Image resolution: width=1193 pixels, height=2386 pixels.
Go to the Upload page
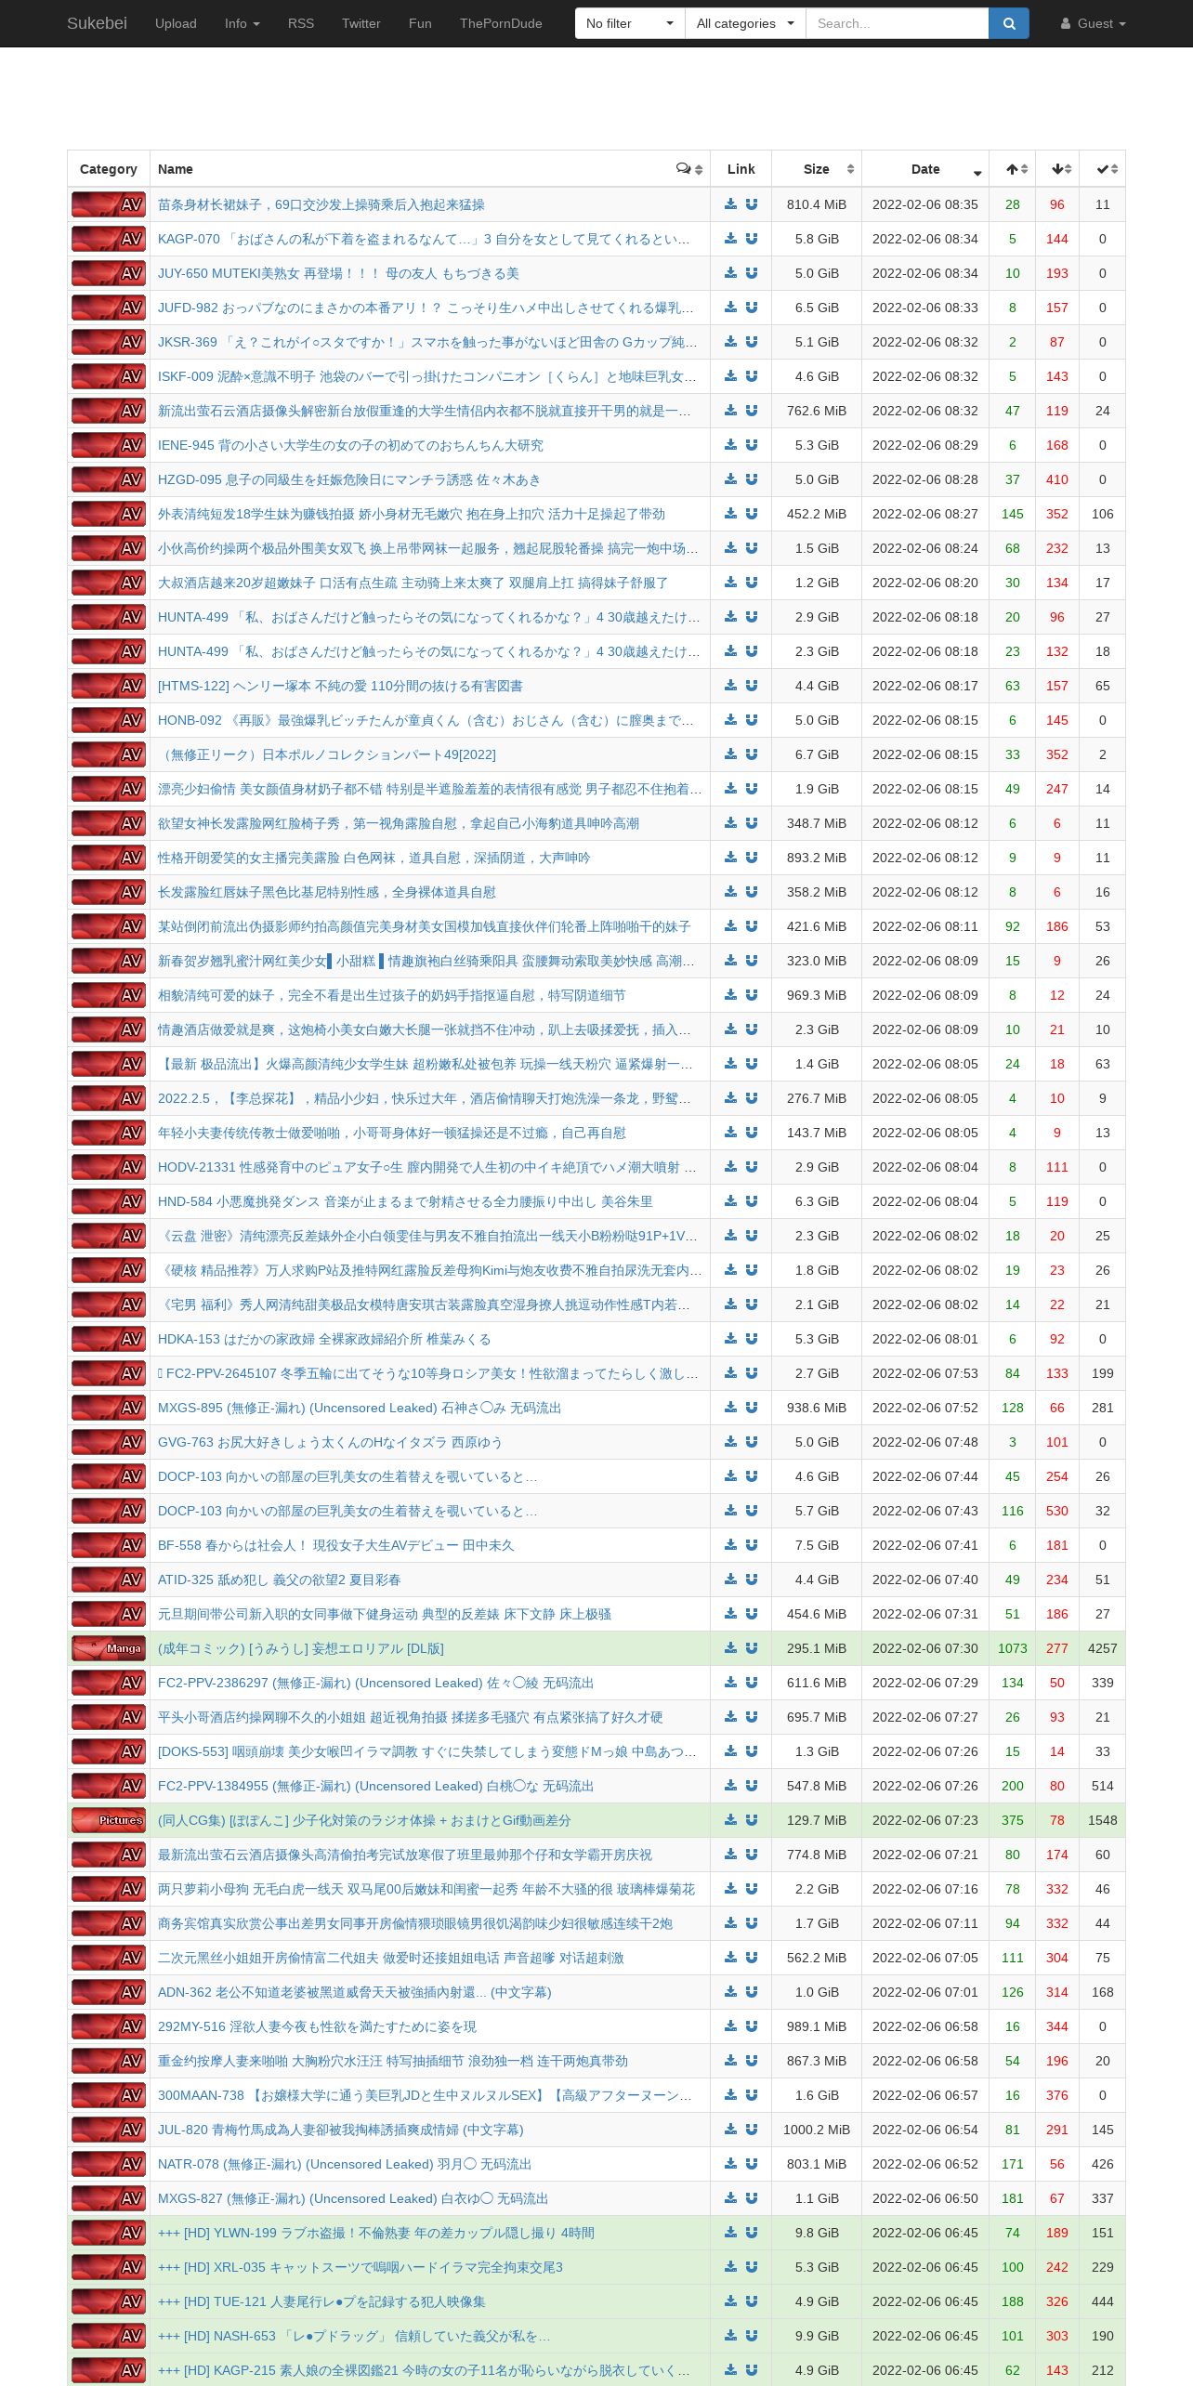[x=176, y=23]
